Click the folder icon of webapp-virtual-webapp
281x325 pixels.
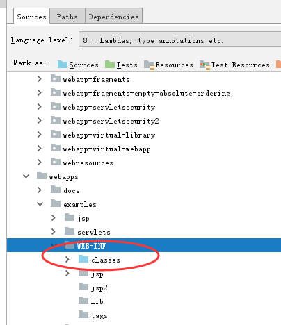pyautogui.click(x=56, y=148)
